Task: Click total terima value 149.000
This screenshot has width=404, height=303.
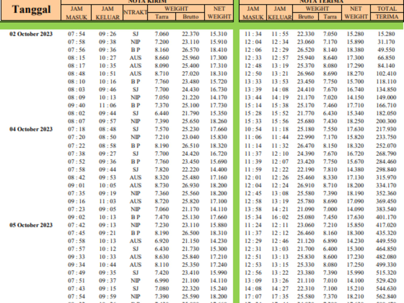Action: (386, 97)
